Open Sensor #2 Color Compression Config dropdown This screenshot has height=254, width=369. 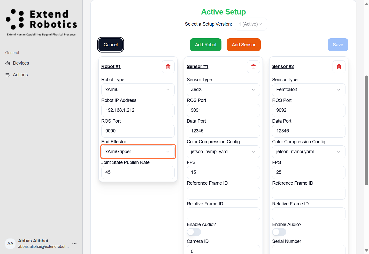point(309,152)
